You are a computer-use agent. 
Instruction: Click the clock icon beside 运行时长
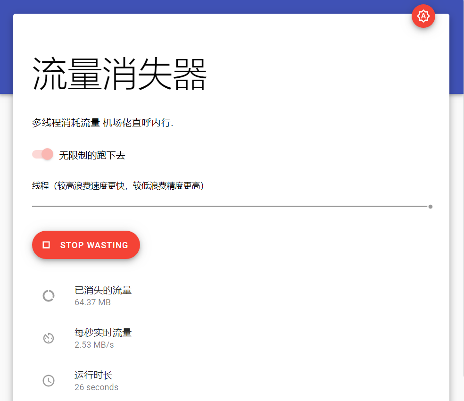49,381
